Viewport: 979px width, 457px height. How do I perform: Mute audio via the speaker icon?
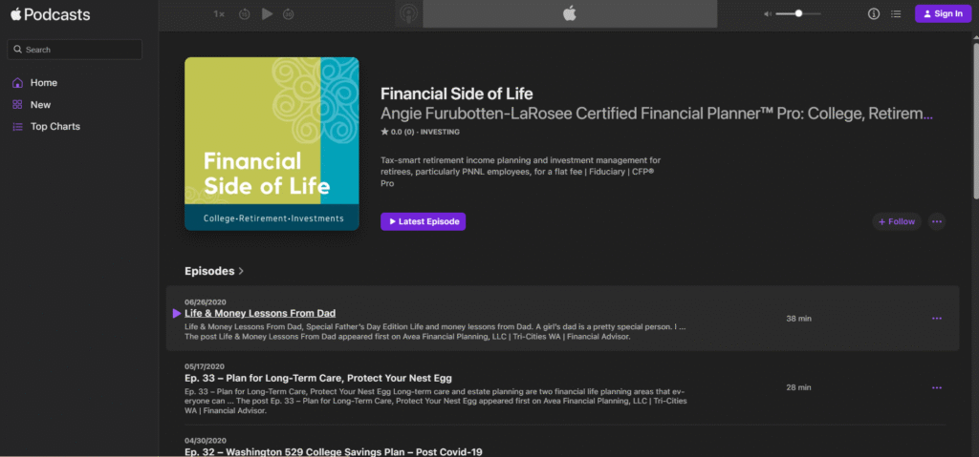point(767,13)
